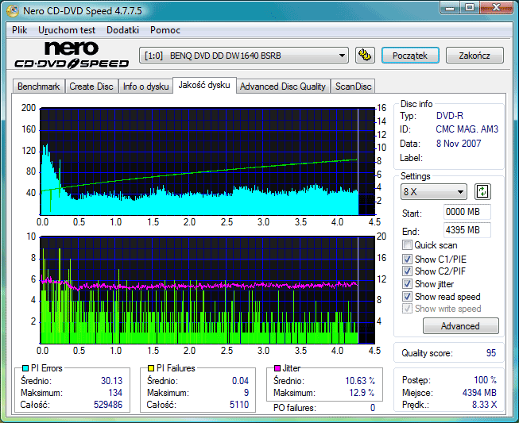Open the 8 X speed dropdown
519x423 pixels.
(434, 192)
